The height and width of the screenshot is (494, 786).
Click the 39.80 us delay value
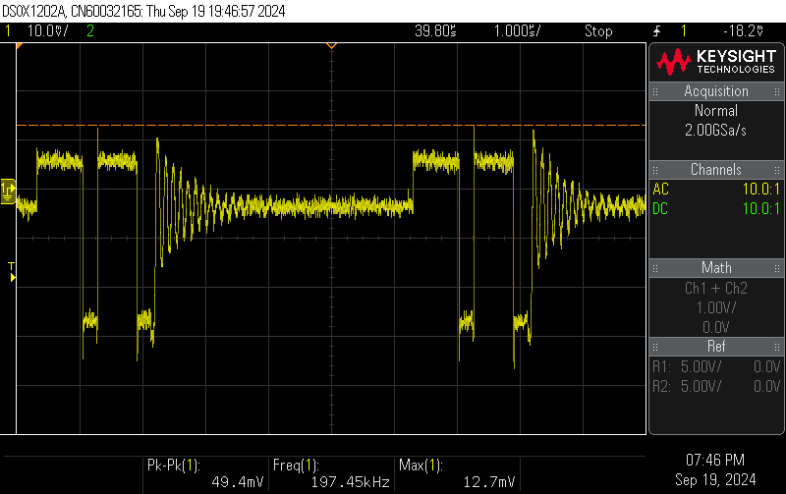(x=435, y=31)
